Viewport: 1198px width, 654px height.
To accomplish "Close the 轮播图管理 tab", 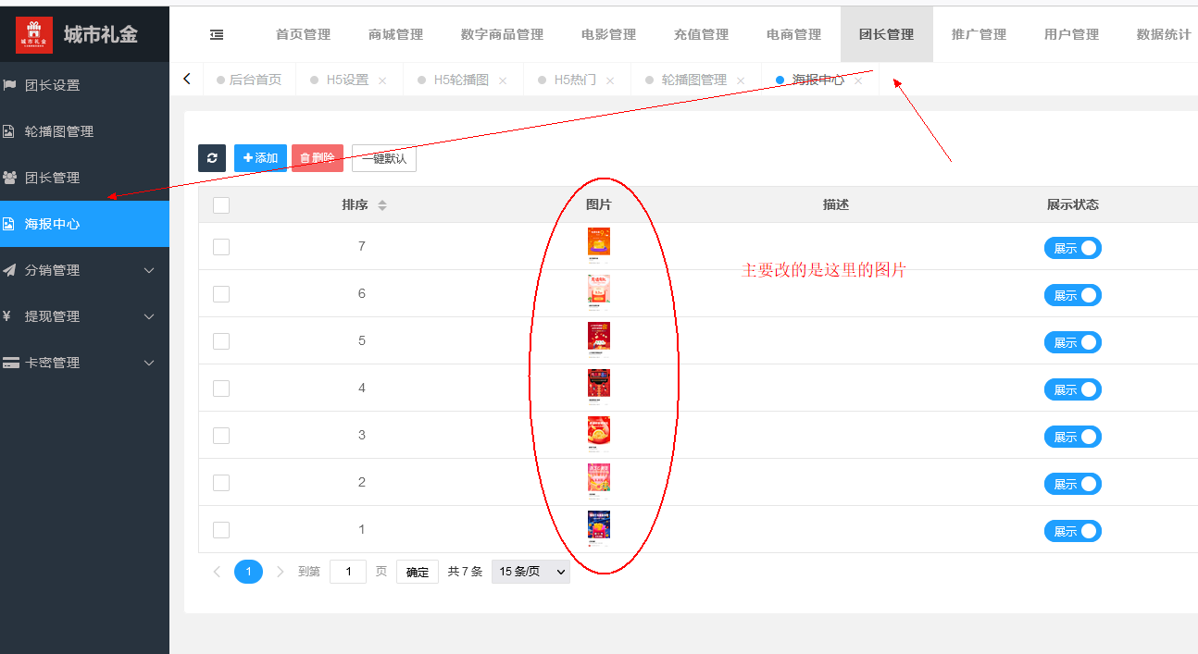I will point(741,80).
